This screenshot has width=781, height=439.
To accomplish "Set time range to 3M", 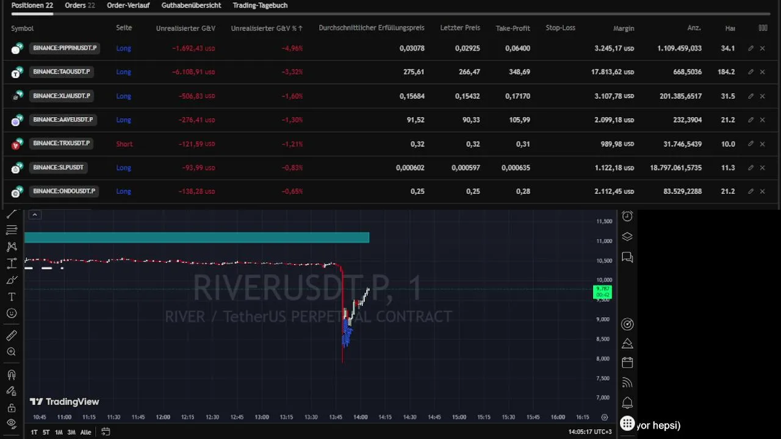I will point(71,432).
